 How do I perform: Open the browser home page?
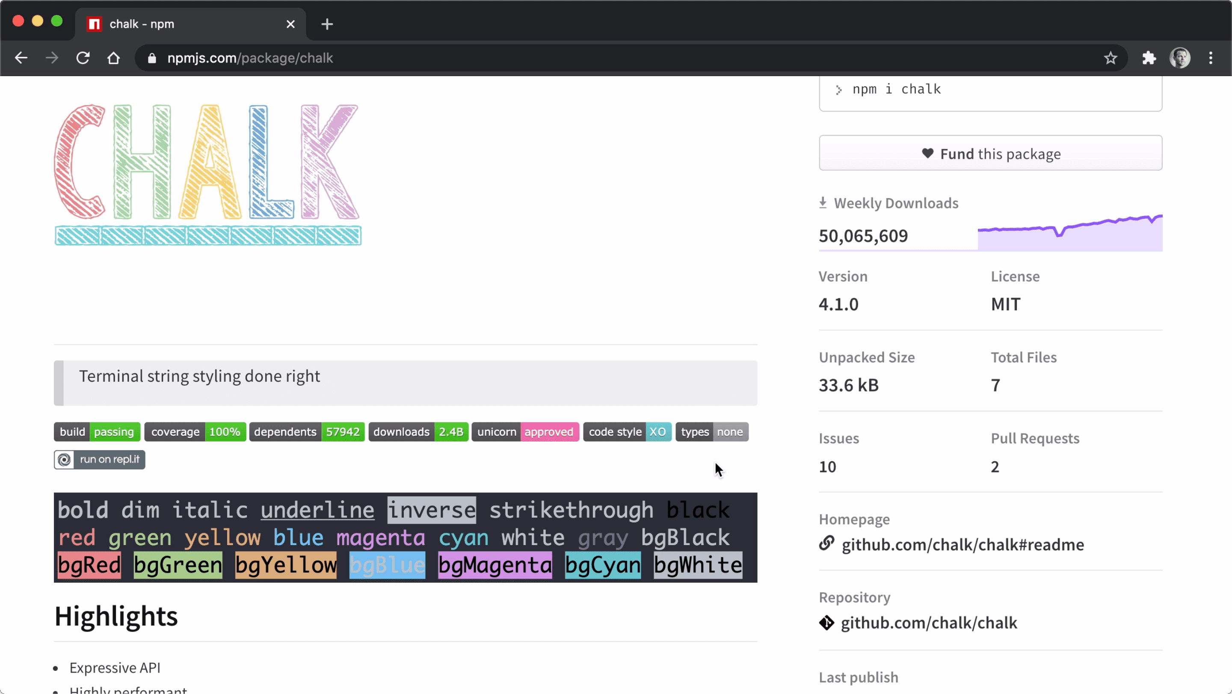113,58
